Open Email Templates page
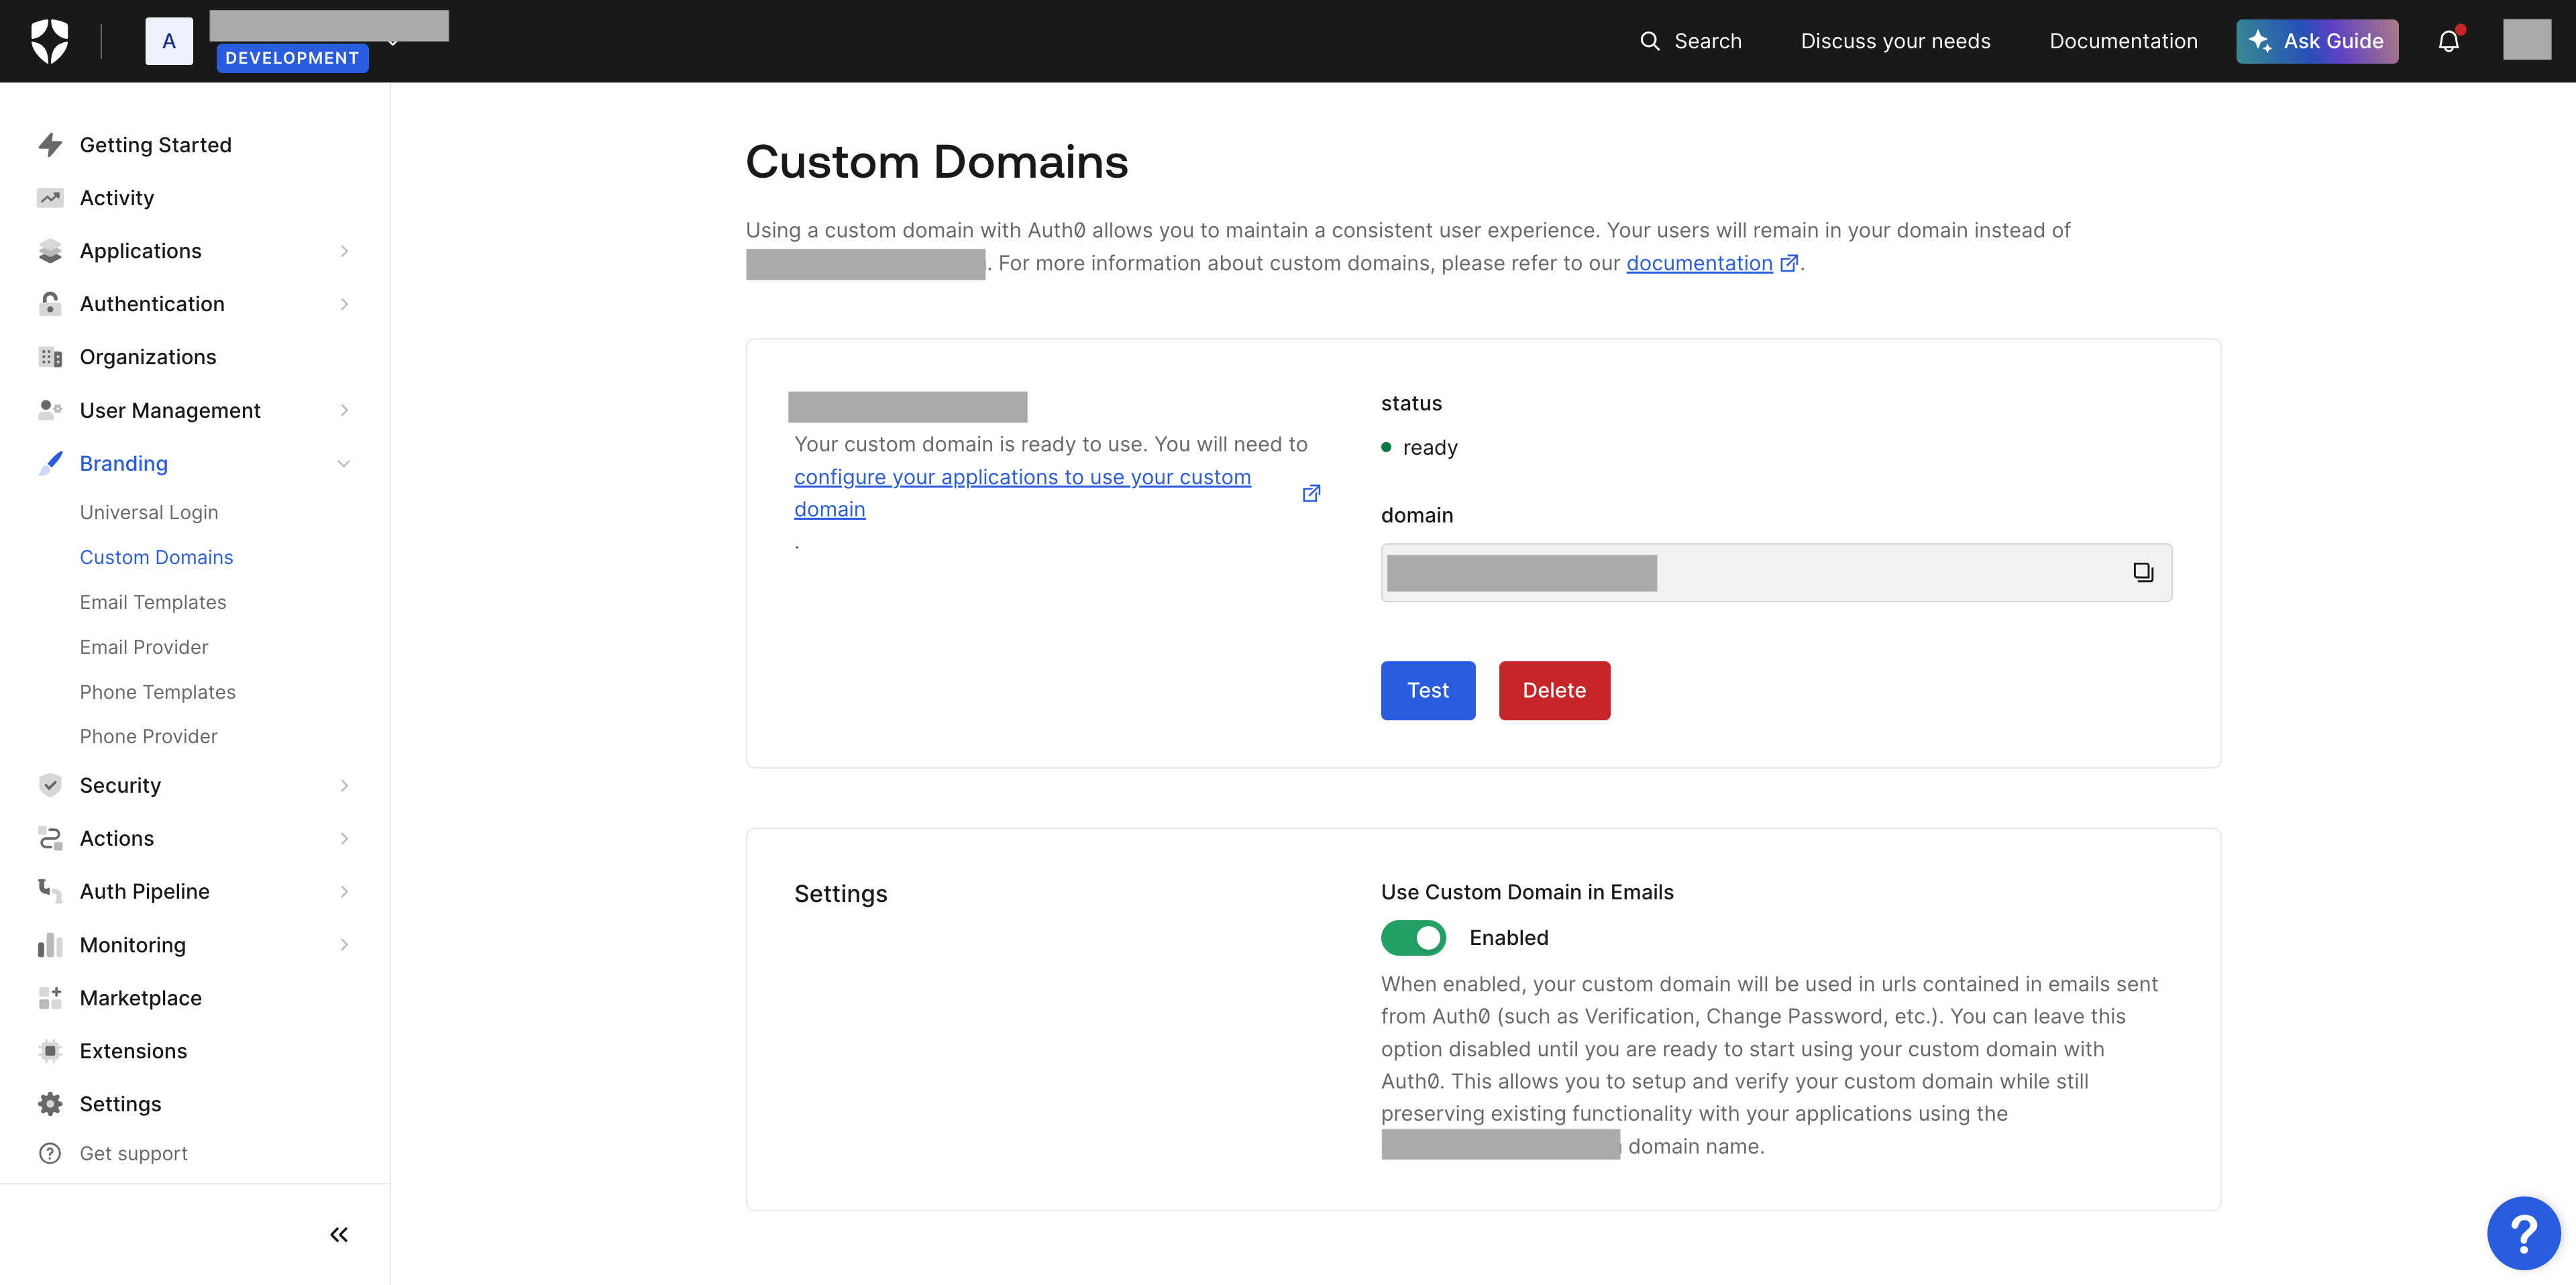Viewport: 2576px width, 1285px height. [x=153, y=602]
